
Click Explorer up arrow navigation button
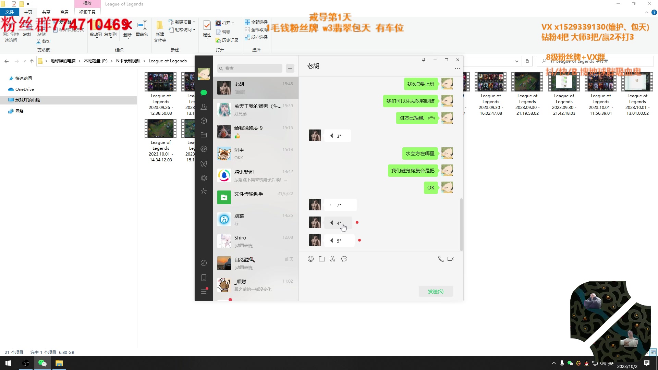point(32,61)
